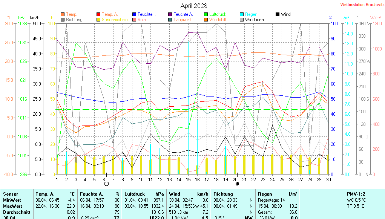The image size is (385, 219).
Task: Click the '5181.3 km' wind run value
Action: 179,212
